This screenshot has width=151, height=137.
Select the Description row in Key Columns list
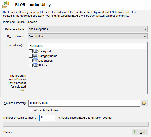coord(46,61)
